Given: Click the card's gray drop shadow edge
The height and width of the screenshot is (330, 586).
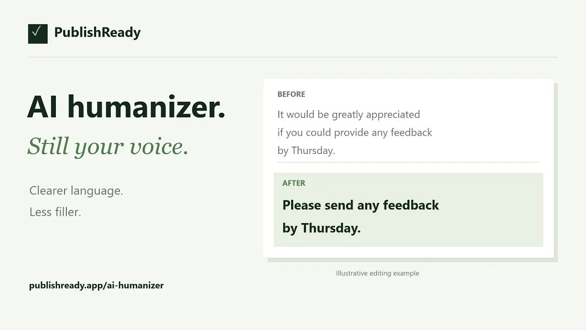Looking at the screenshot, I should coord(556,174).
